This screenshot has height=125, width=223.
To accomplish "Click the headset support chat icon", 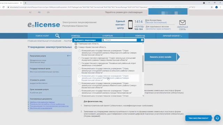I will 217,118.
